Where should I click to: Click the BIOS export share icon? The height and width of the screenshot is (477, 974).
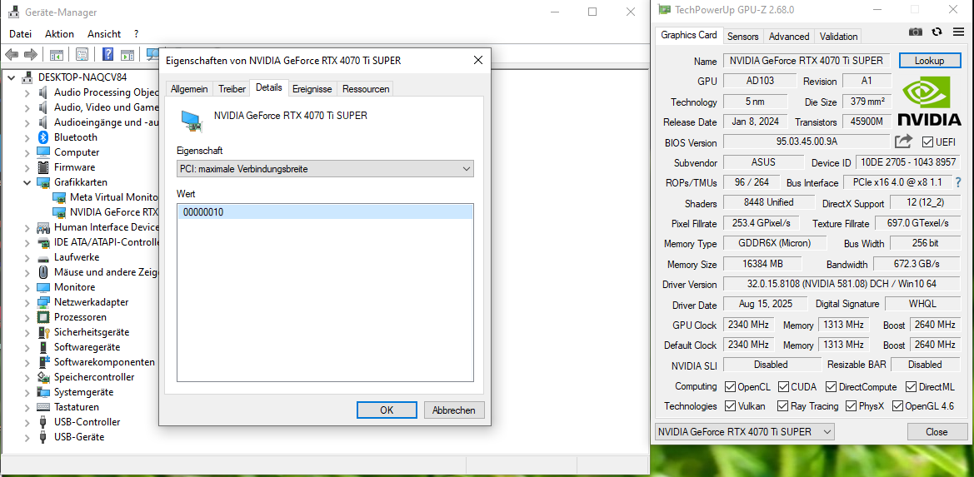pos(904,142)
